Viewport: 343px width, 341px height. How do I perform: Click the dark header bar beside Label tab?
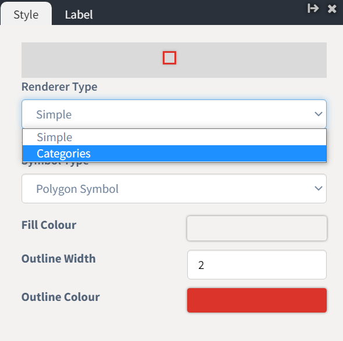pos(197,13)
